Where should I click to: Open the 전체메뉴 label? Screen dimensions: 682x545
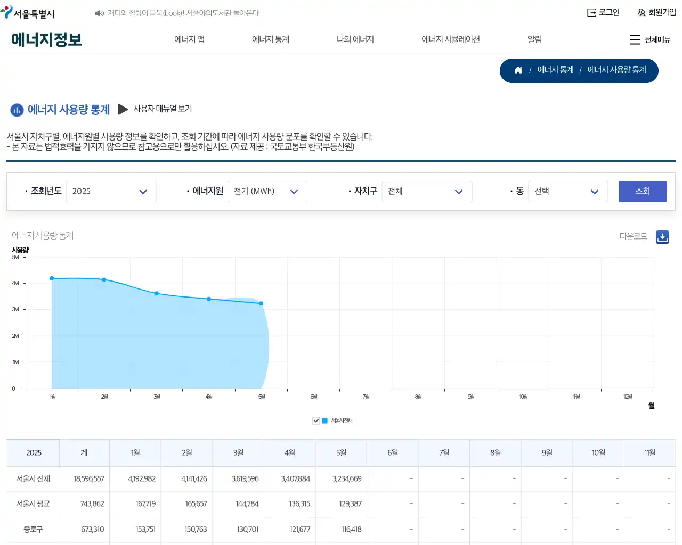click(657, 40)
